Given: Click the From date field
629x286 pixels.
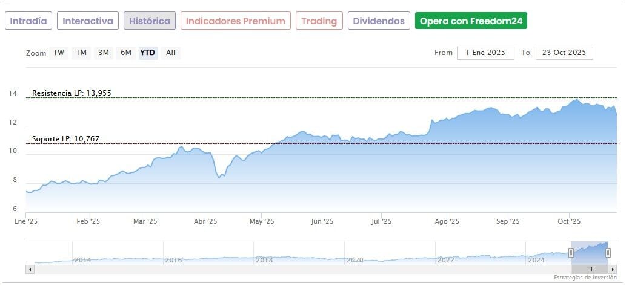Looking at the screenshot, I should click(485, 53).
